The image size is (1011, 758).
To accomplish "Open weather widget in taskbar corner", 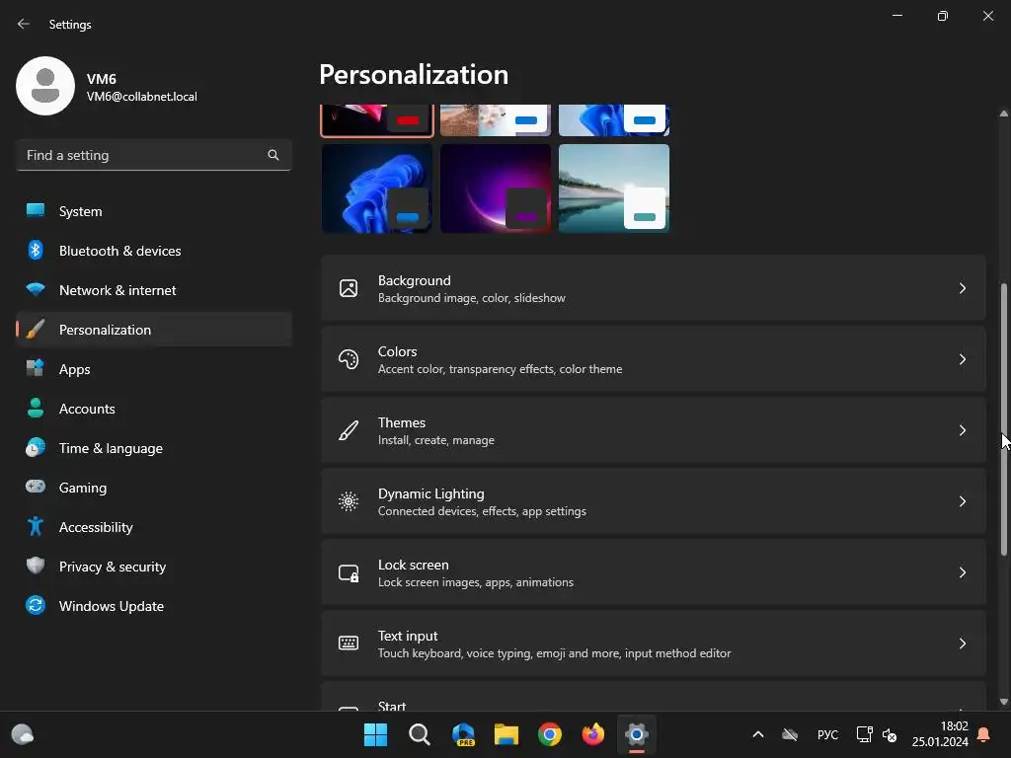I will pos(23,734).
